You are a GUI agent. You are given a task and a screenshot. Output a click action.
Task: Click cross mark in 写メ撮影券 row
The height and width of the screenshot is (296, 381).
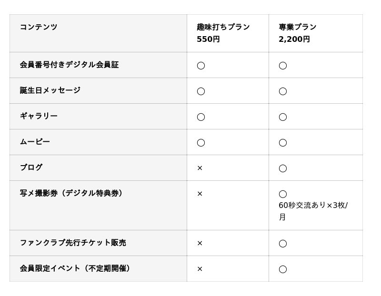click(200, 194)
